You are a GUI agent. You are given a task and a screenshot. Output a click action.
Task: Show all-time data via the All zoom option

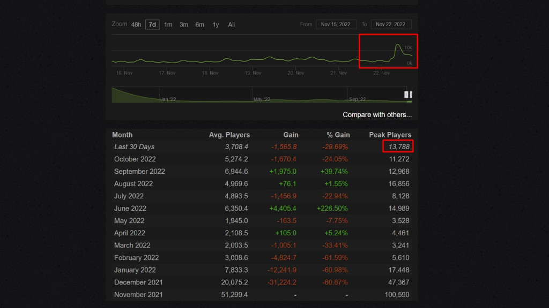[231, 25]
